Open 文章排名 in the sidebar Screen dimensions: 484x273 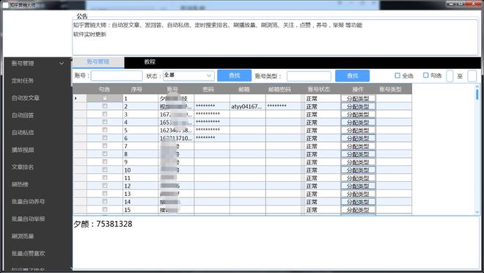(23, 167)
